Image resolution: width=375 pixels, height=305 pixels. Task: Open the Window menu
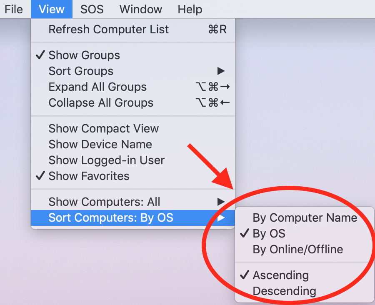(x=141, y=9)
